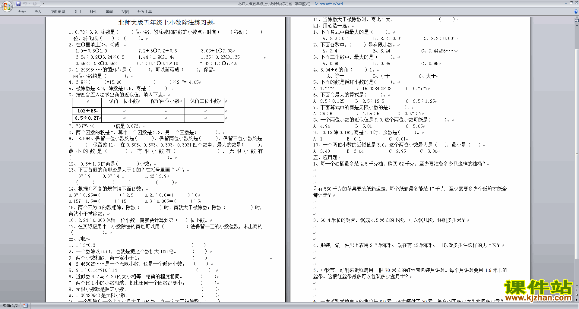579x309 pixels.
Task: Switch to the 页面布局 tab
Action: 58,12
